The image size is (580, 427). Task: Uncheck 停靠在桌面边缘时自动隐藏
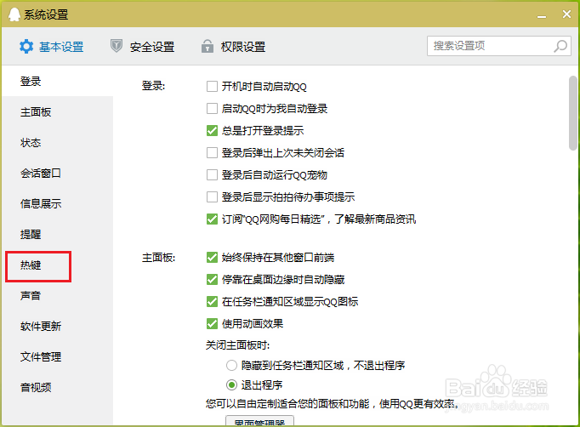tap(212, 279)
